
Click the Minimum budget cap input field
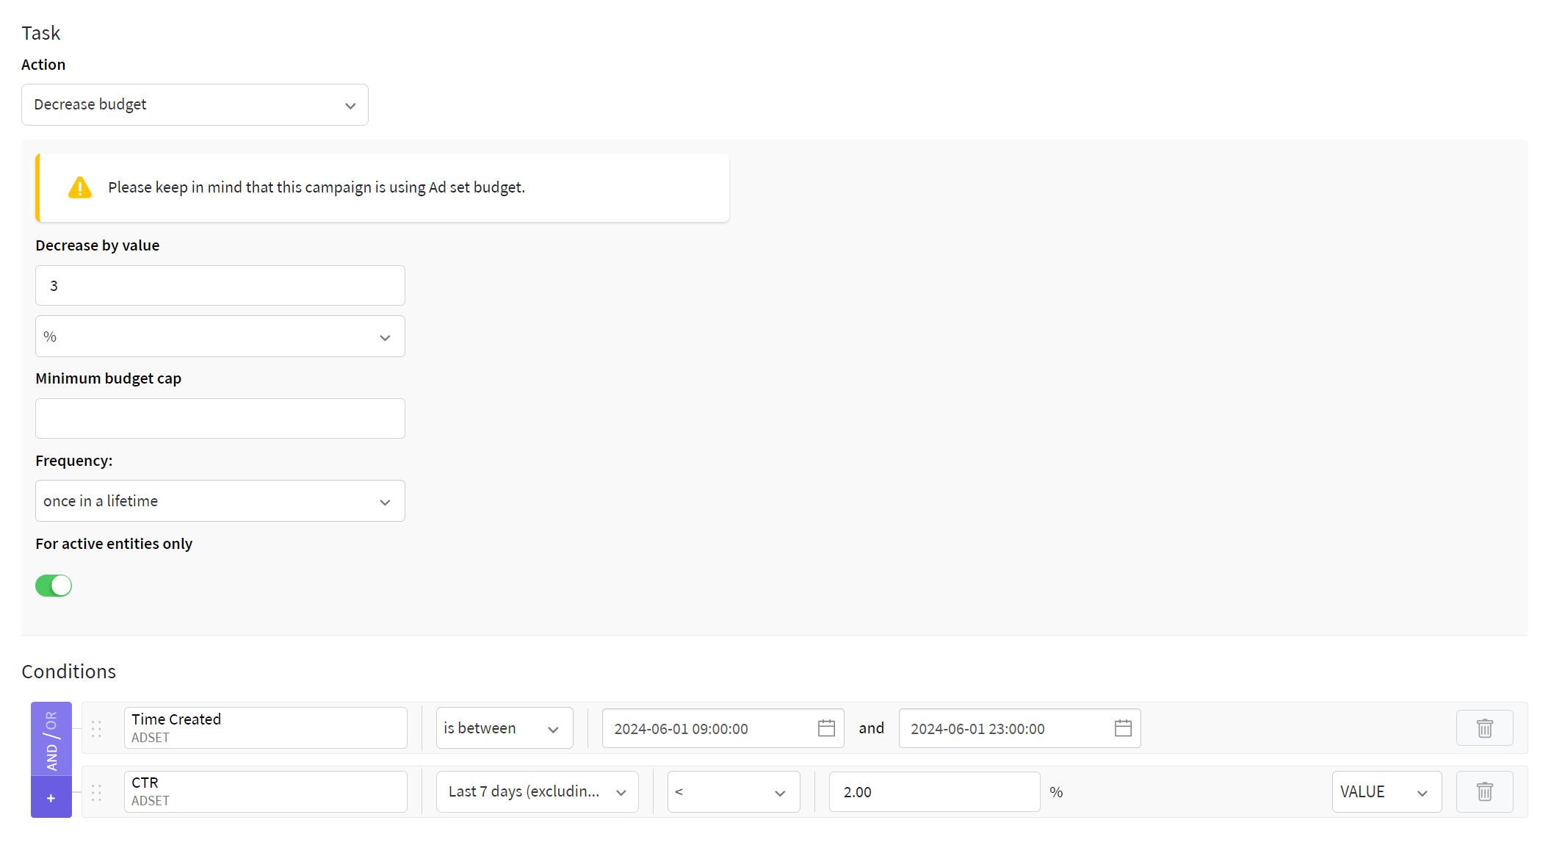pyautogui.click(x=220, y=418)
